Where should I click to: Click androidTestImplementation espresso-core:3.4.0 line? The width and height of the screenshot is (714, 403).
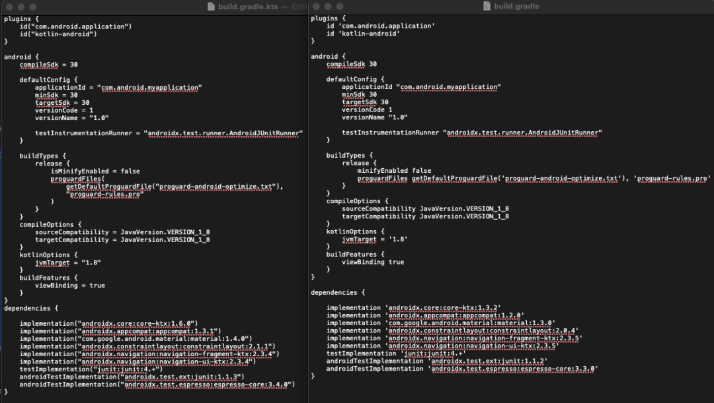tap(157, 385)
